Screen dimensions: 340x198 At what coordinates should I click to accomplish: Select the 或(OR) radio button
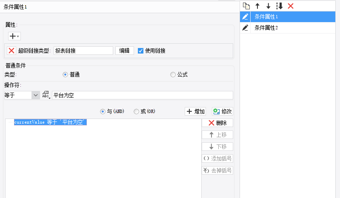click(x=136, y=111)
